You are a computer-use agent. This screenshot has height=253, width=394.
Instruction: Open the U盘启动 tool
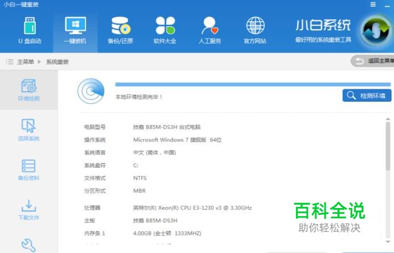pos(30,30)
